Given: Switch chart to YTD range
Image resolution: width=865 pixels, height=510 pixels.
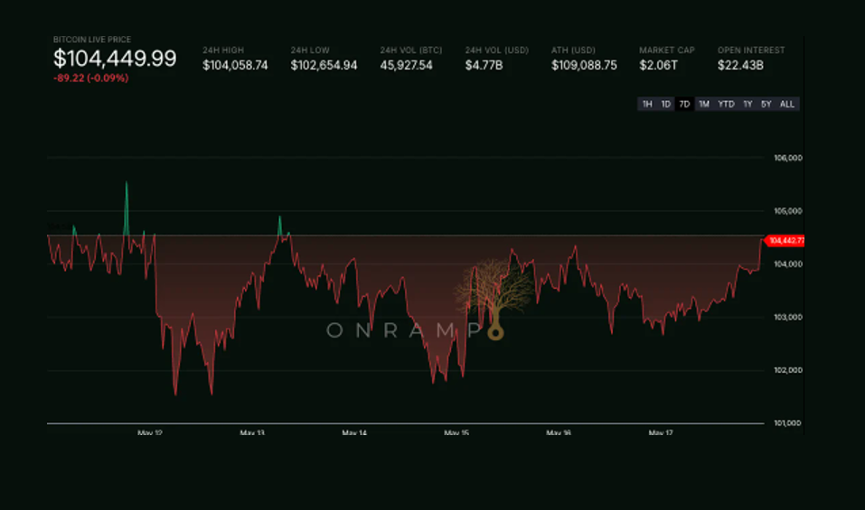Looking at the screenshot, I should [726, 104].
